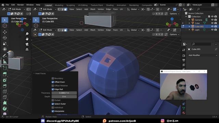Adjust the Depth value field
Screen dimensions: 219x123
[x=64, y=96]
